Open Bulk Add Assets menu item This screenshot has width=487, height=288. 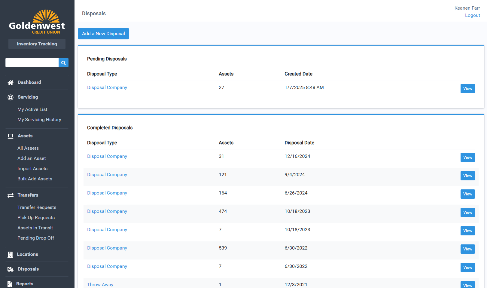35,179
